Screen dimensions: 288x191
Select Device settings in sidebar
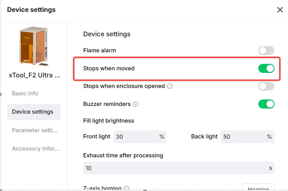point(34,112)
